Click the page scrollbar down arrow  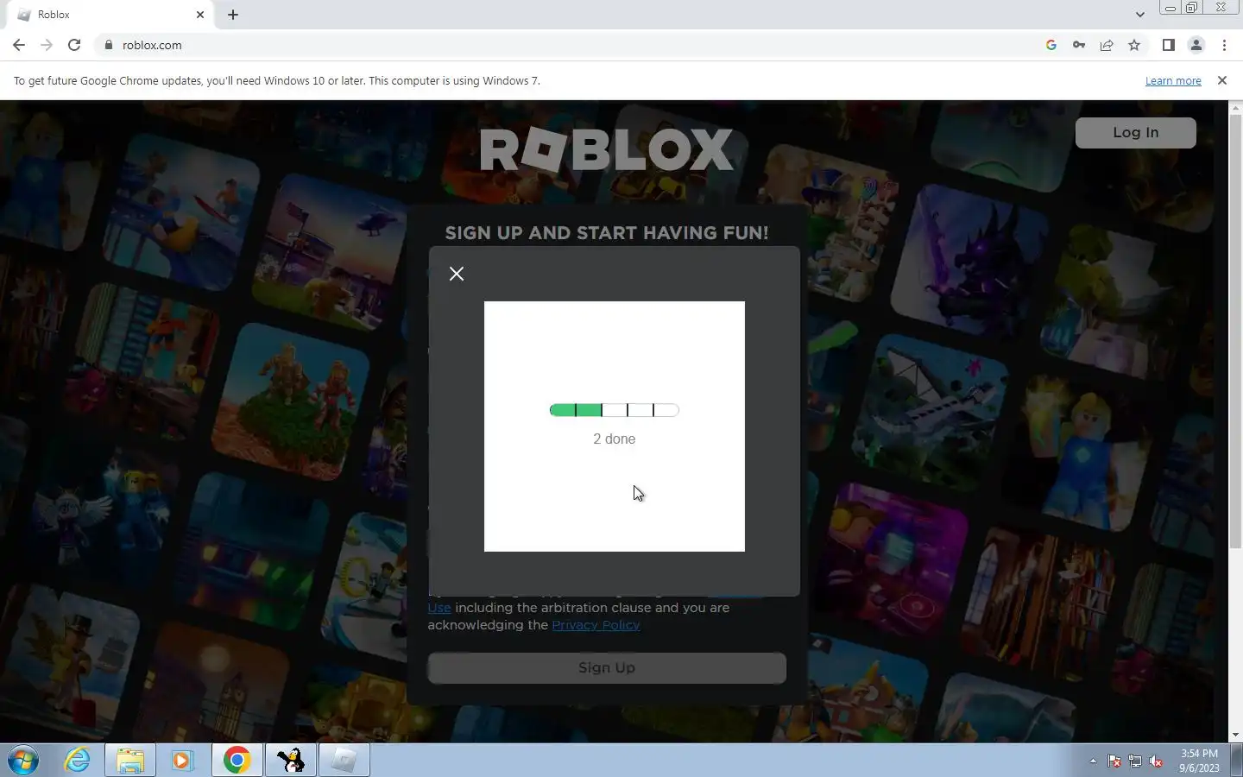tap(1235, 735)
